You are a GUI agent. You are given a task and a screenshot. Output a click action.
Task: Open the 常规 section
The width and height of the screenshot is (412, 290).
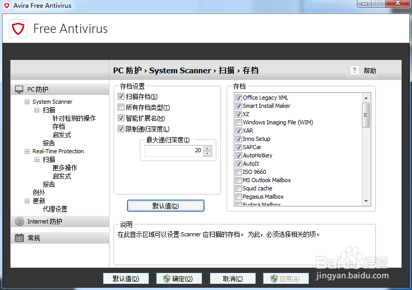click(60, 238)
